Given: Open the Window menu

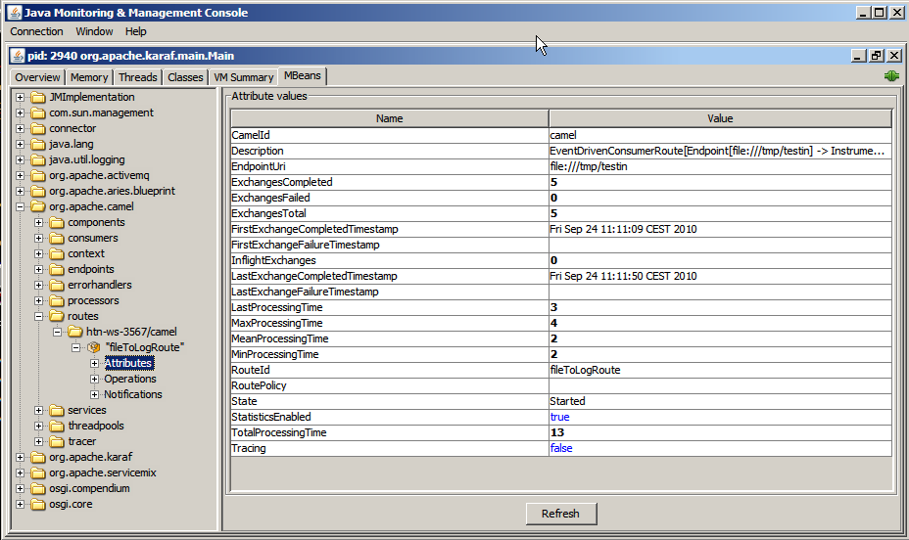Looking at the screenshot, I should point(94,31).
